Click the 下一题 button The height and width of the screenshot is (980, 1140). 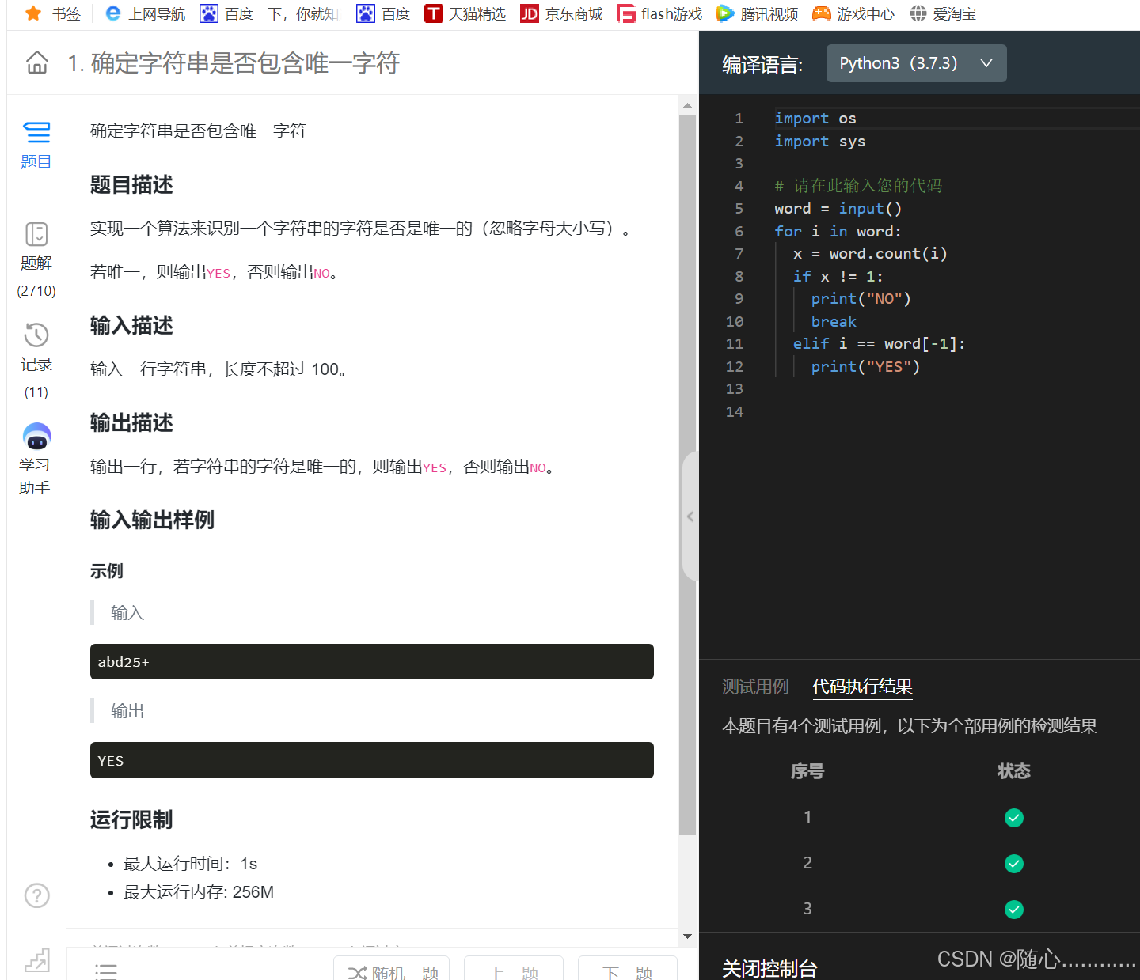(628, 970)
